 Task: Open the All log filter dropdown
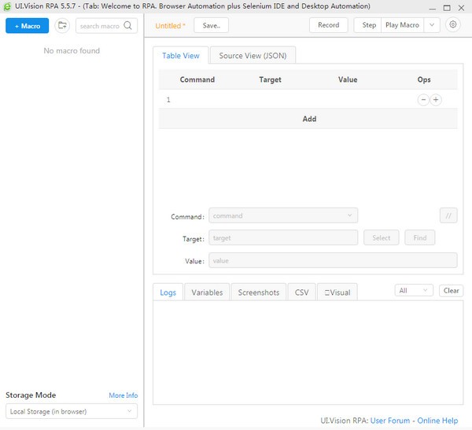(x=414, y=290)
